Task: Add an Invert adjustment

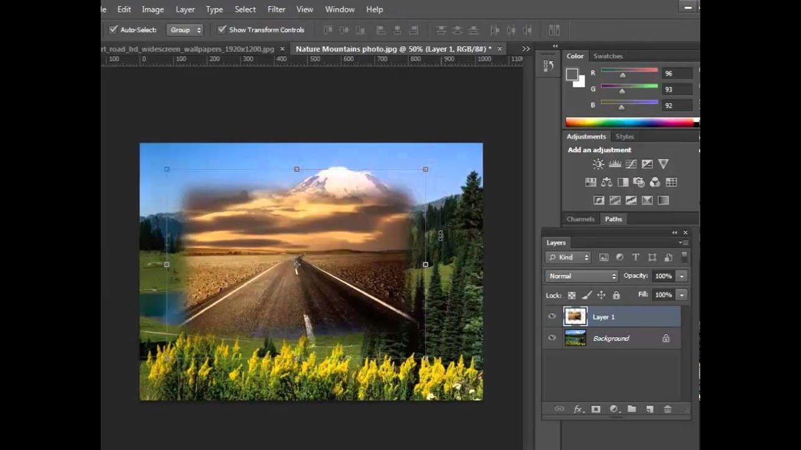Action: tap(598, 200)
